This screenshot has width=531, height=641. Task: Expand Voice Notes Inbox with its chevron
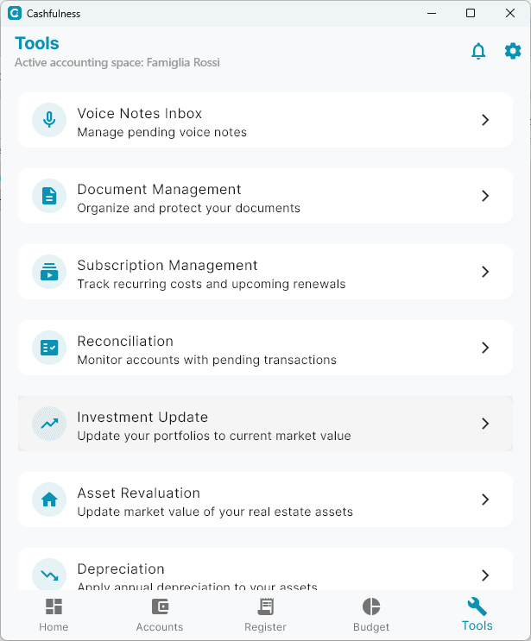pos(485,120)
